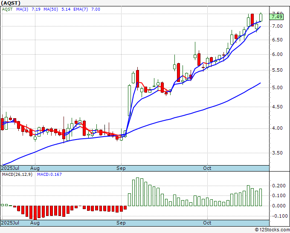290x233 pixels.
Task: Click the 0.100 MACD axis label
Action: (x=279, y=195)
